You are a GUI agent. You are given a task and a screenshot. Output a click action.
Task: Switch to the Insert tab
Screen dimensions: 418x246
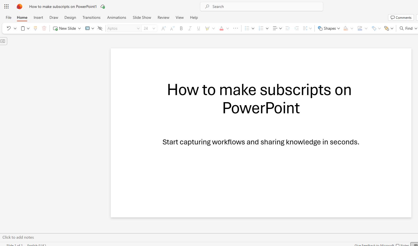pyautogui.click(x=38, y=17)
